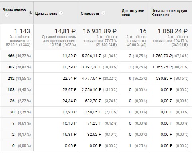The width and height of the screenshot is (192, 153).
Task: Sort by Достигнутые цели column header
Action: click(x=133, y=13)
